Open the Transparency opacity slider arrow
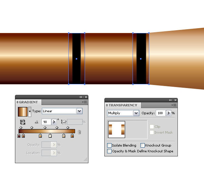This screenshot has width=204, height=171. 169,113
